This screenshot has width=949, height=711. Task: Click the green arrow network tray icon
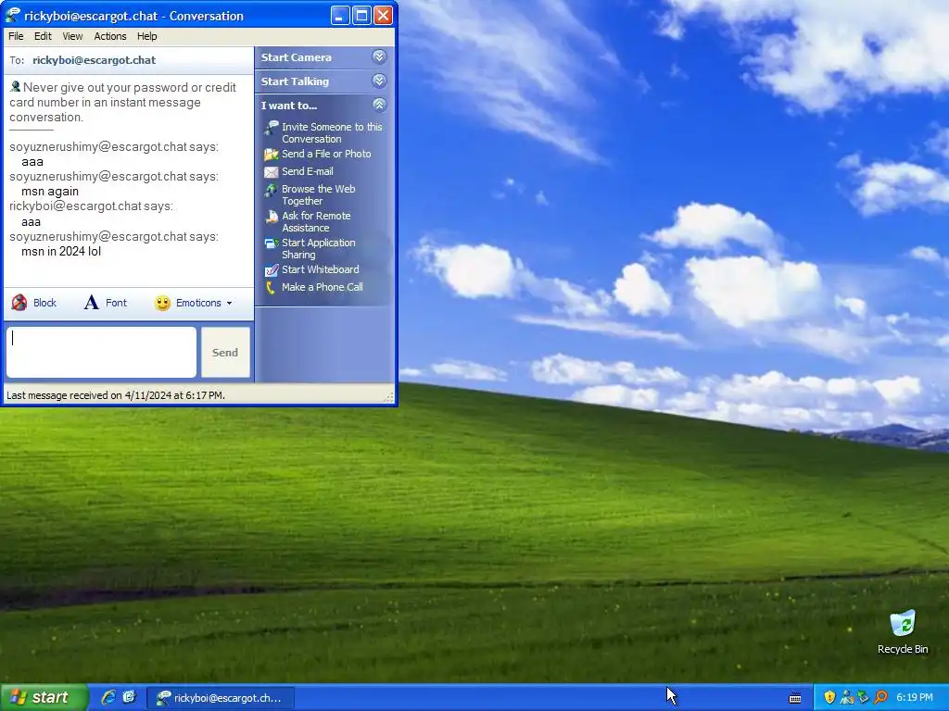(x=864, y=697)
